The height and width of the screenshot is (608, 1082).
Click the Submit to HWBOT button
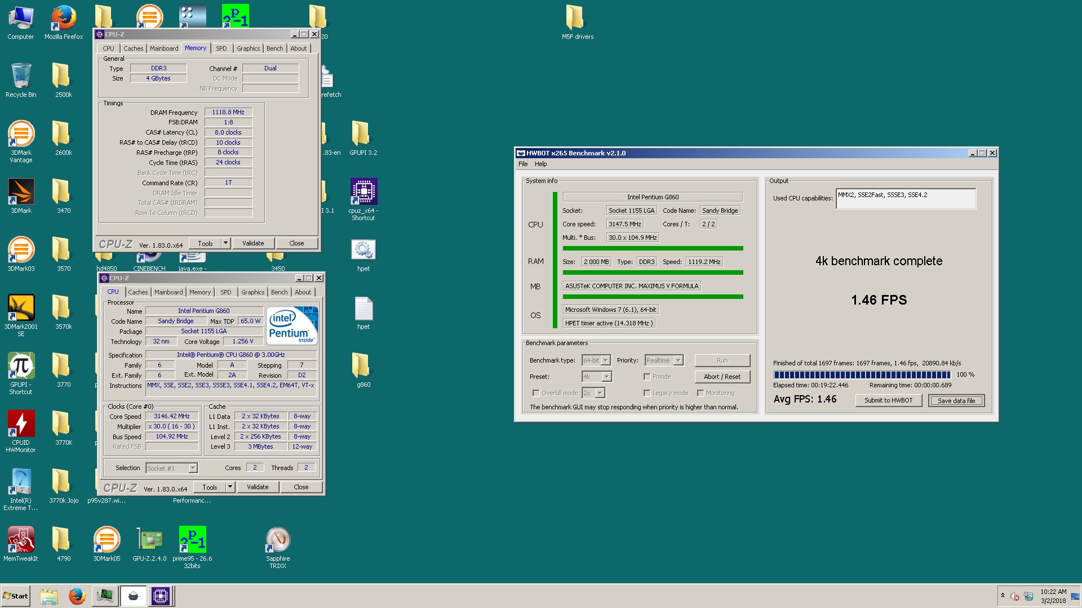tap(889, 400)
